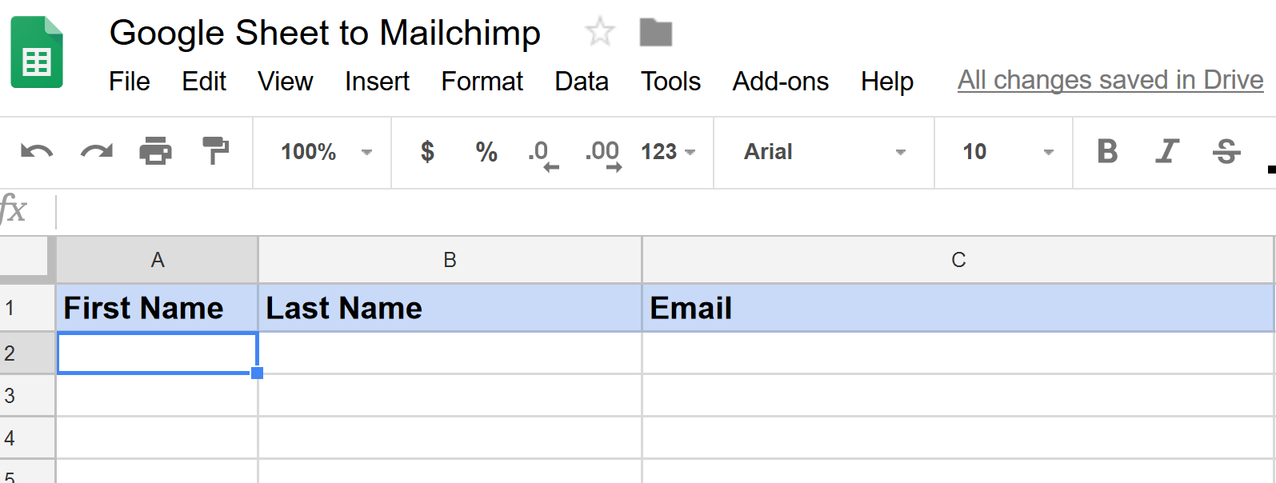Star the document

click(600, 32)
